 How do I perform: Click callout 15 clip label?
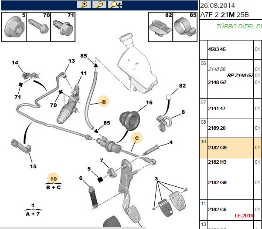click(33, 166)
